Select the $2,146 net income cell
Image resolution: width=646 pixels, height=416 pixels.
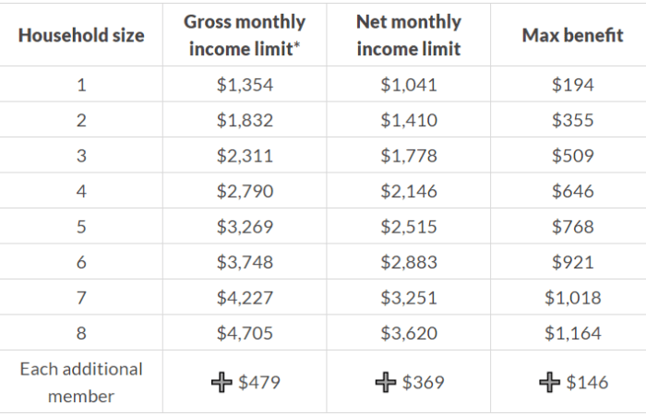409,191
